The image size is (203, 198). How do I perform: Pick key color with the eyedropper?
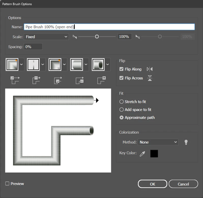tap(142, 154)
